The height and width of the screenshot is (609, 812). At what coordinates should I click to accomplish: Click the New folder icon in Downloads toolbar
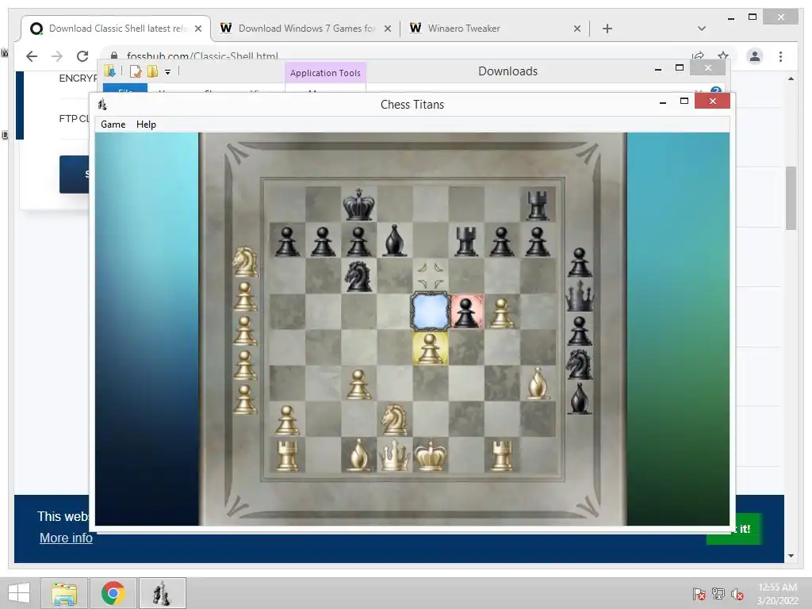coord(152,71)
